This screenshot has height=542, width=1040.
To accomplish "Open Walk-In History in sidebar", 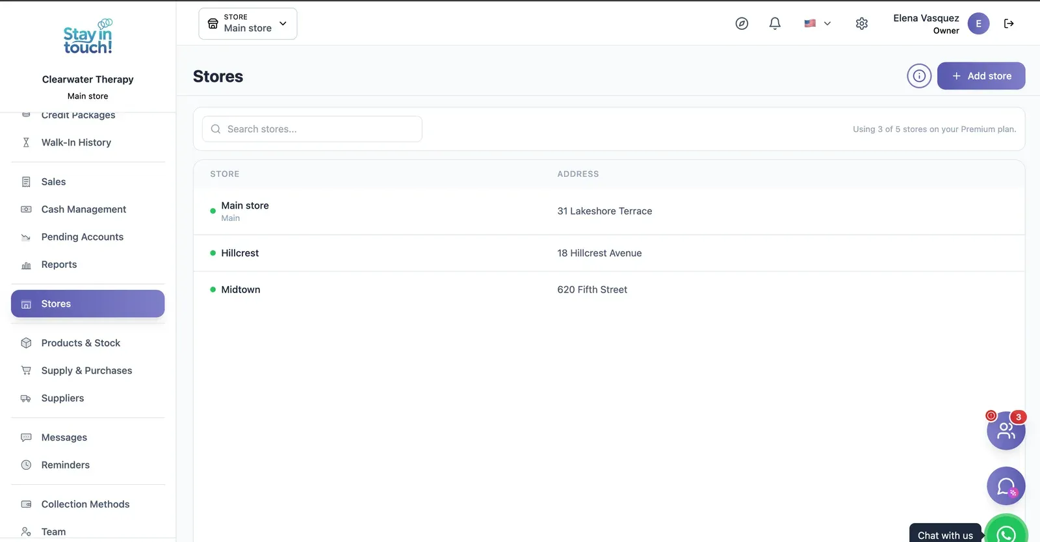I will click(88, 142).
